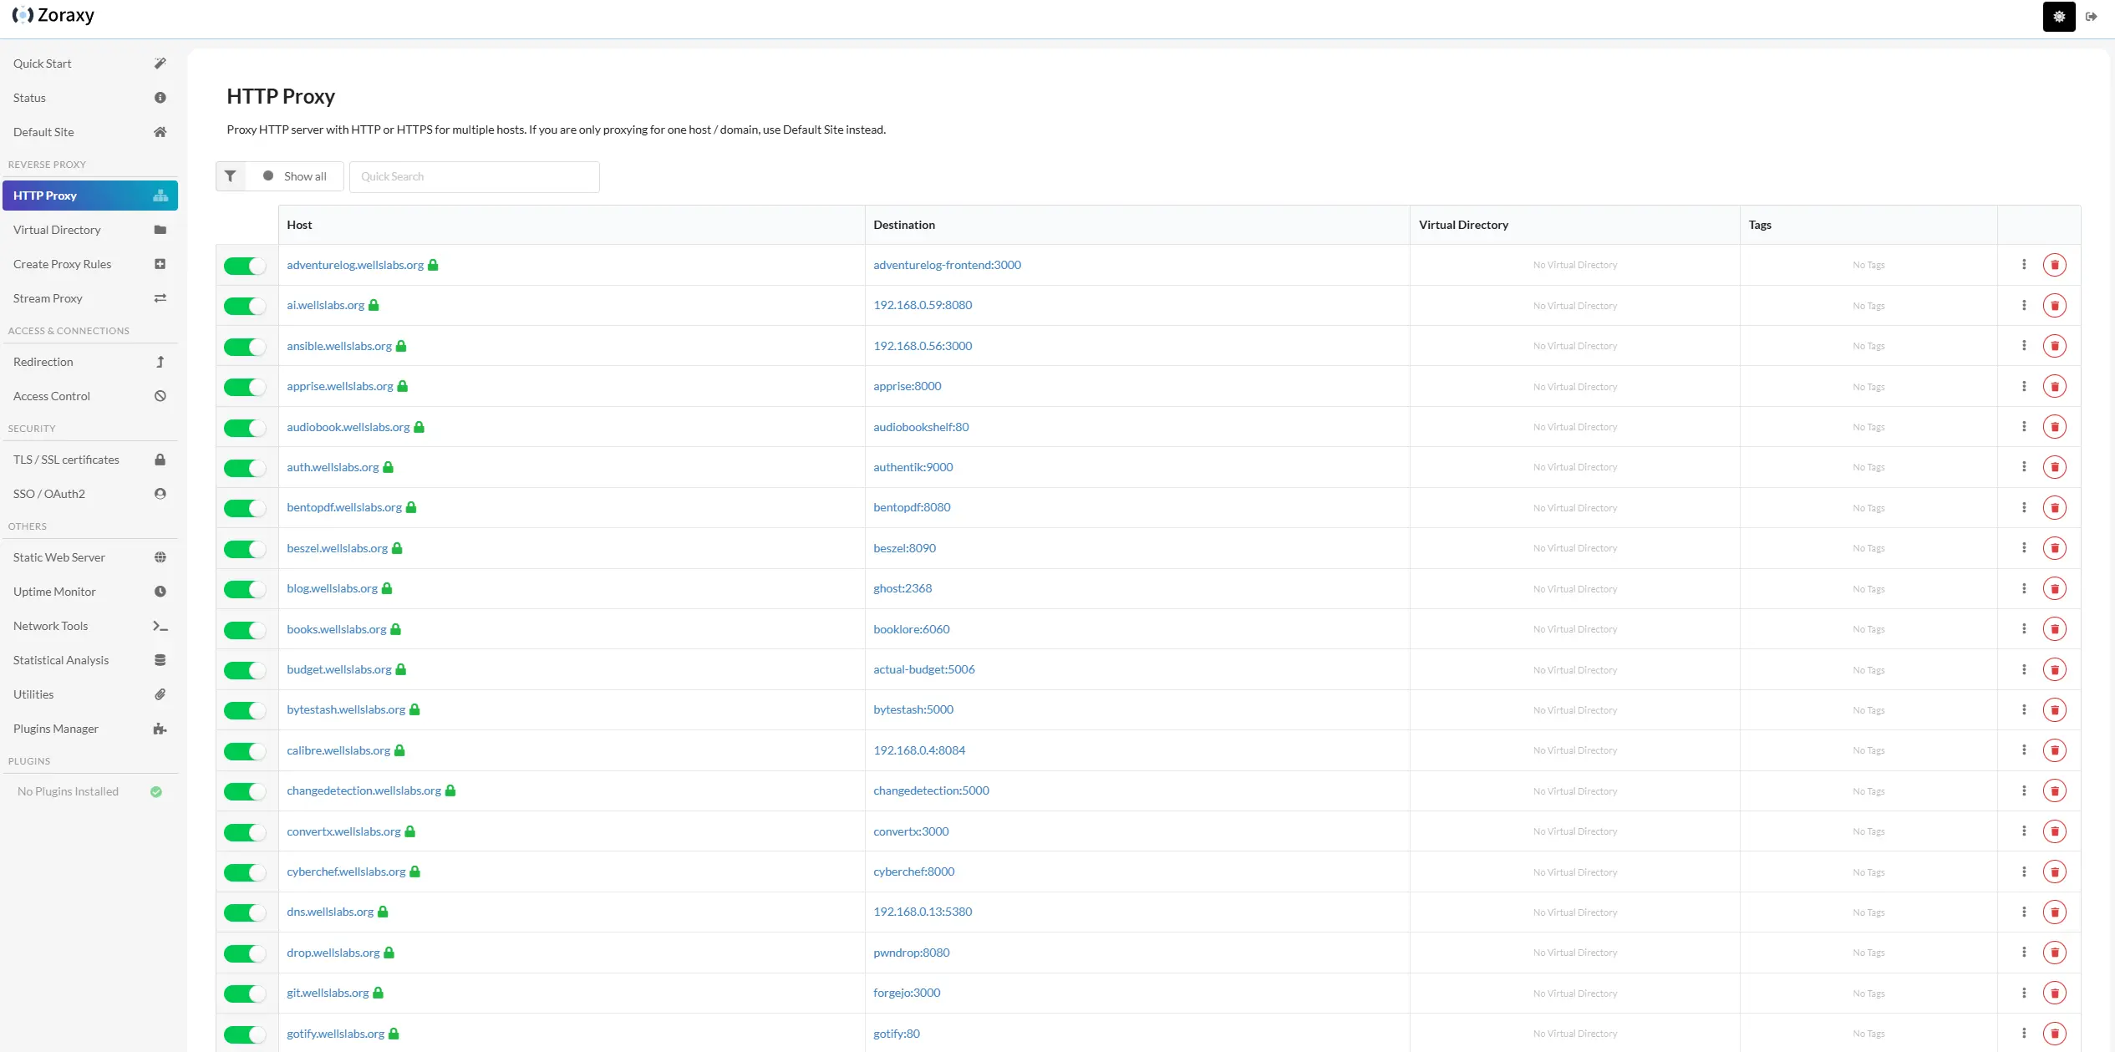Delete the adventurelog.wellslabs.org proxy rule
Screen dimensions: 2115x1052
coord(2055,265)
